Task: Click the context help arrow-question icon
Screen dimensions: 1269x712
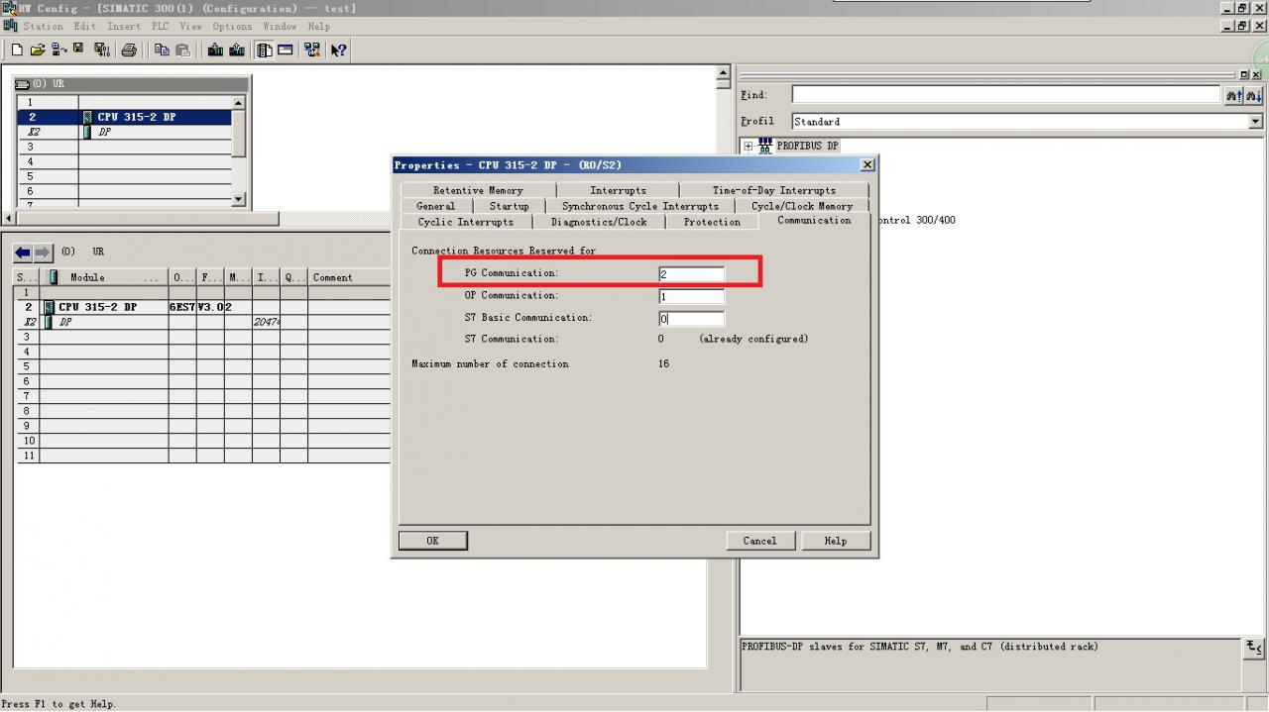Action: (339, 50)
